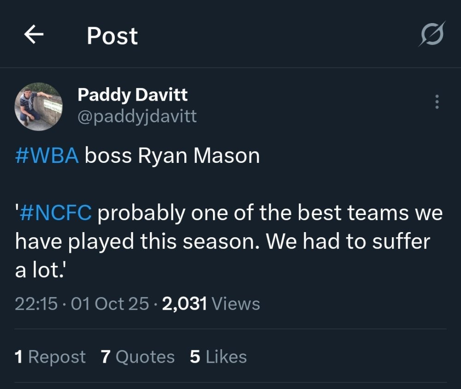The height and width of the screenshot is (389, 461).
Task: Click the 22:15 timestamp
Action: click(36, 304)
